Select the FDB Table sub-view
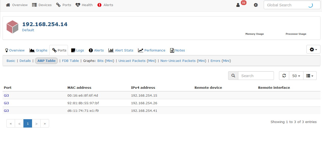This screenshot has height=141, width=322. click(x=70, y=61)
